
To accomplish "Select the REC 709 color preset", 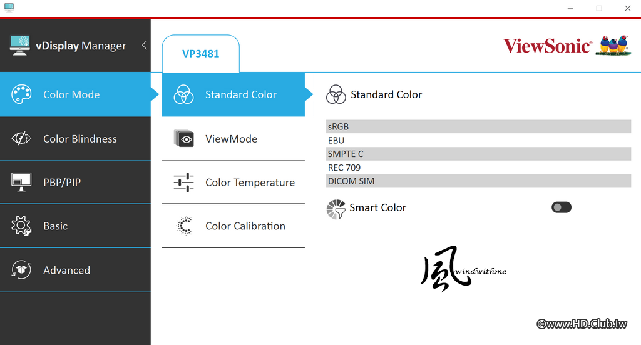I will 478,167.
